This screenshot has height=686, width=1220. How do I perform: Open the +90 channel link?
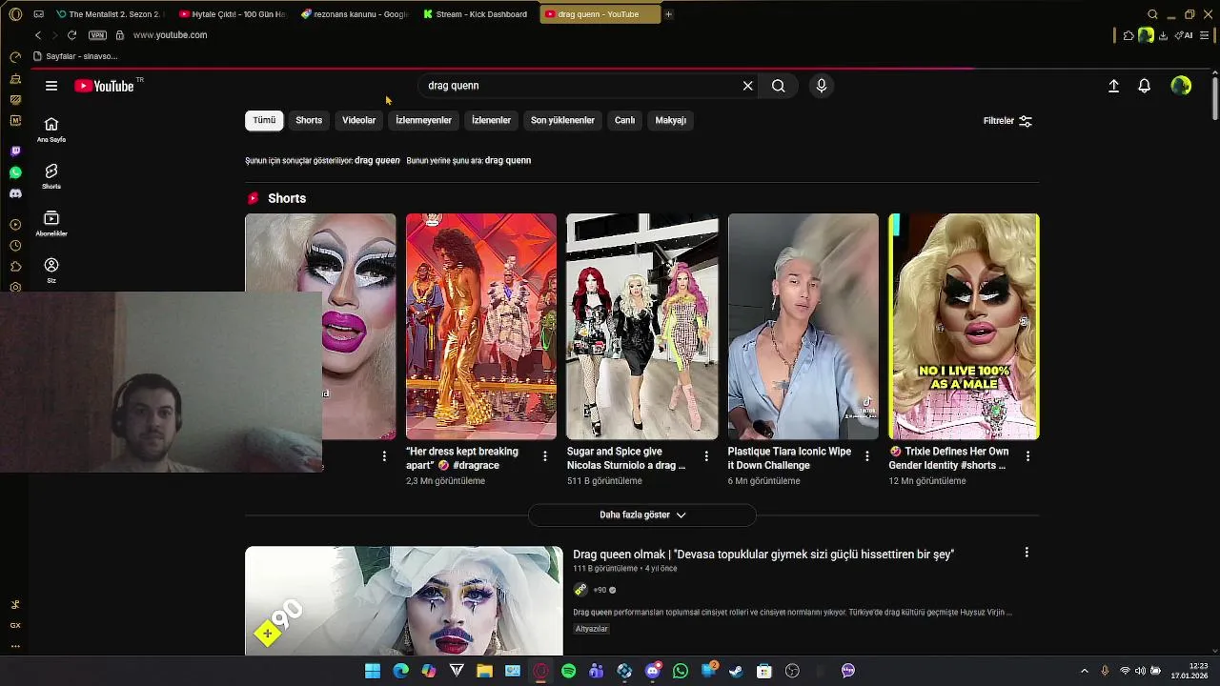(600, 591)
